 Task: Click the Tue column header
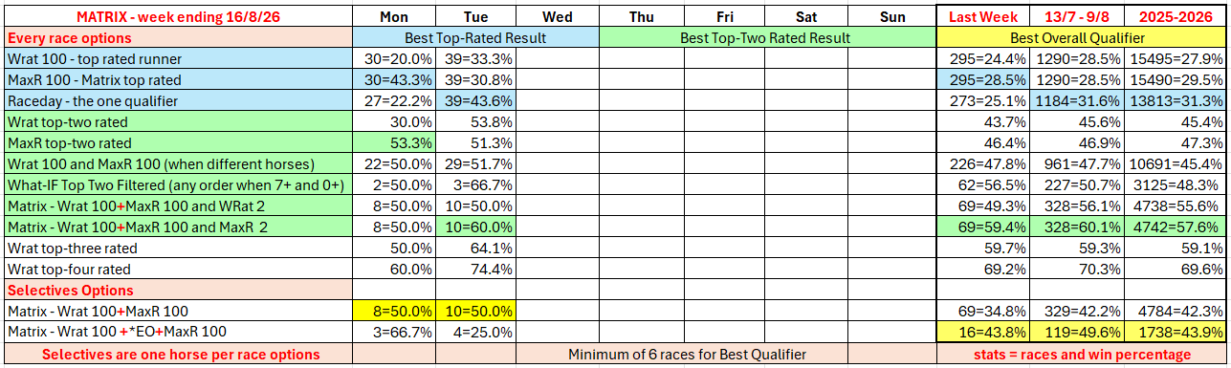(x=475, y=17)
